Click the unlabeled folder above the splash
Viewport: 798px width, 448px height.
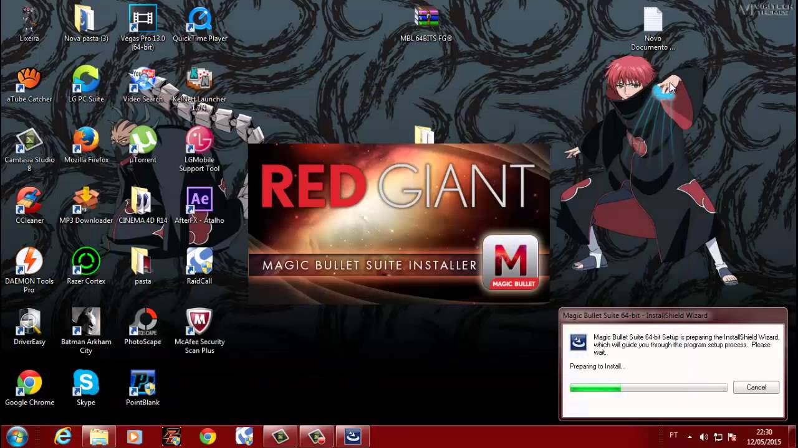pos(424,135)
